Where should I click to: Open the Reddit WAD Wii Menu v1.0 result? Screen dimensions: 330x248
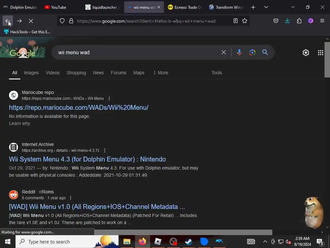[97, 207]
